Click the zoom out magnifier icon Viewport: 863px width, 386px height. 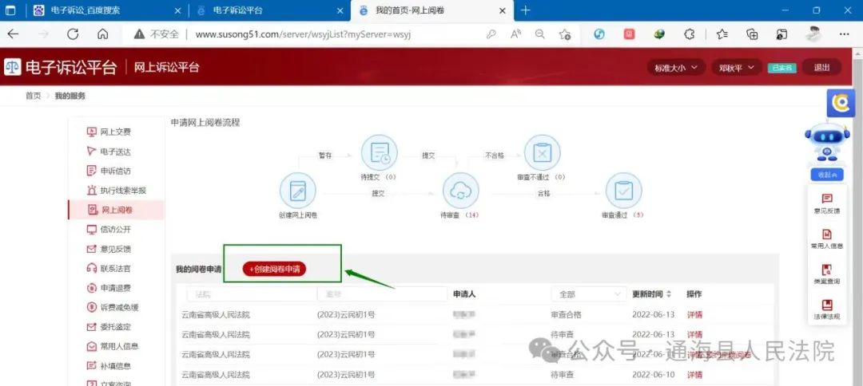540,34
